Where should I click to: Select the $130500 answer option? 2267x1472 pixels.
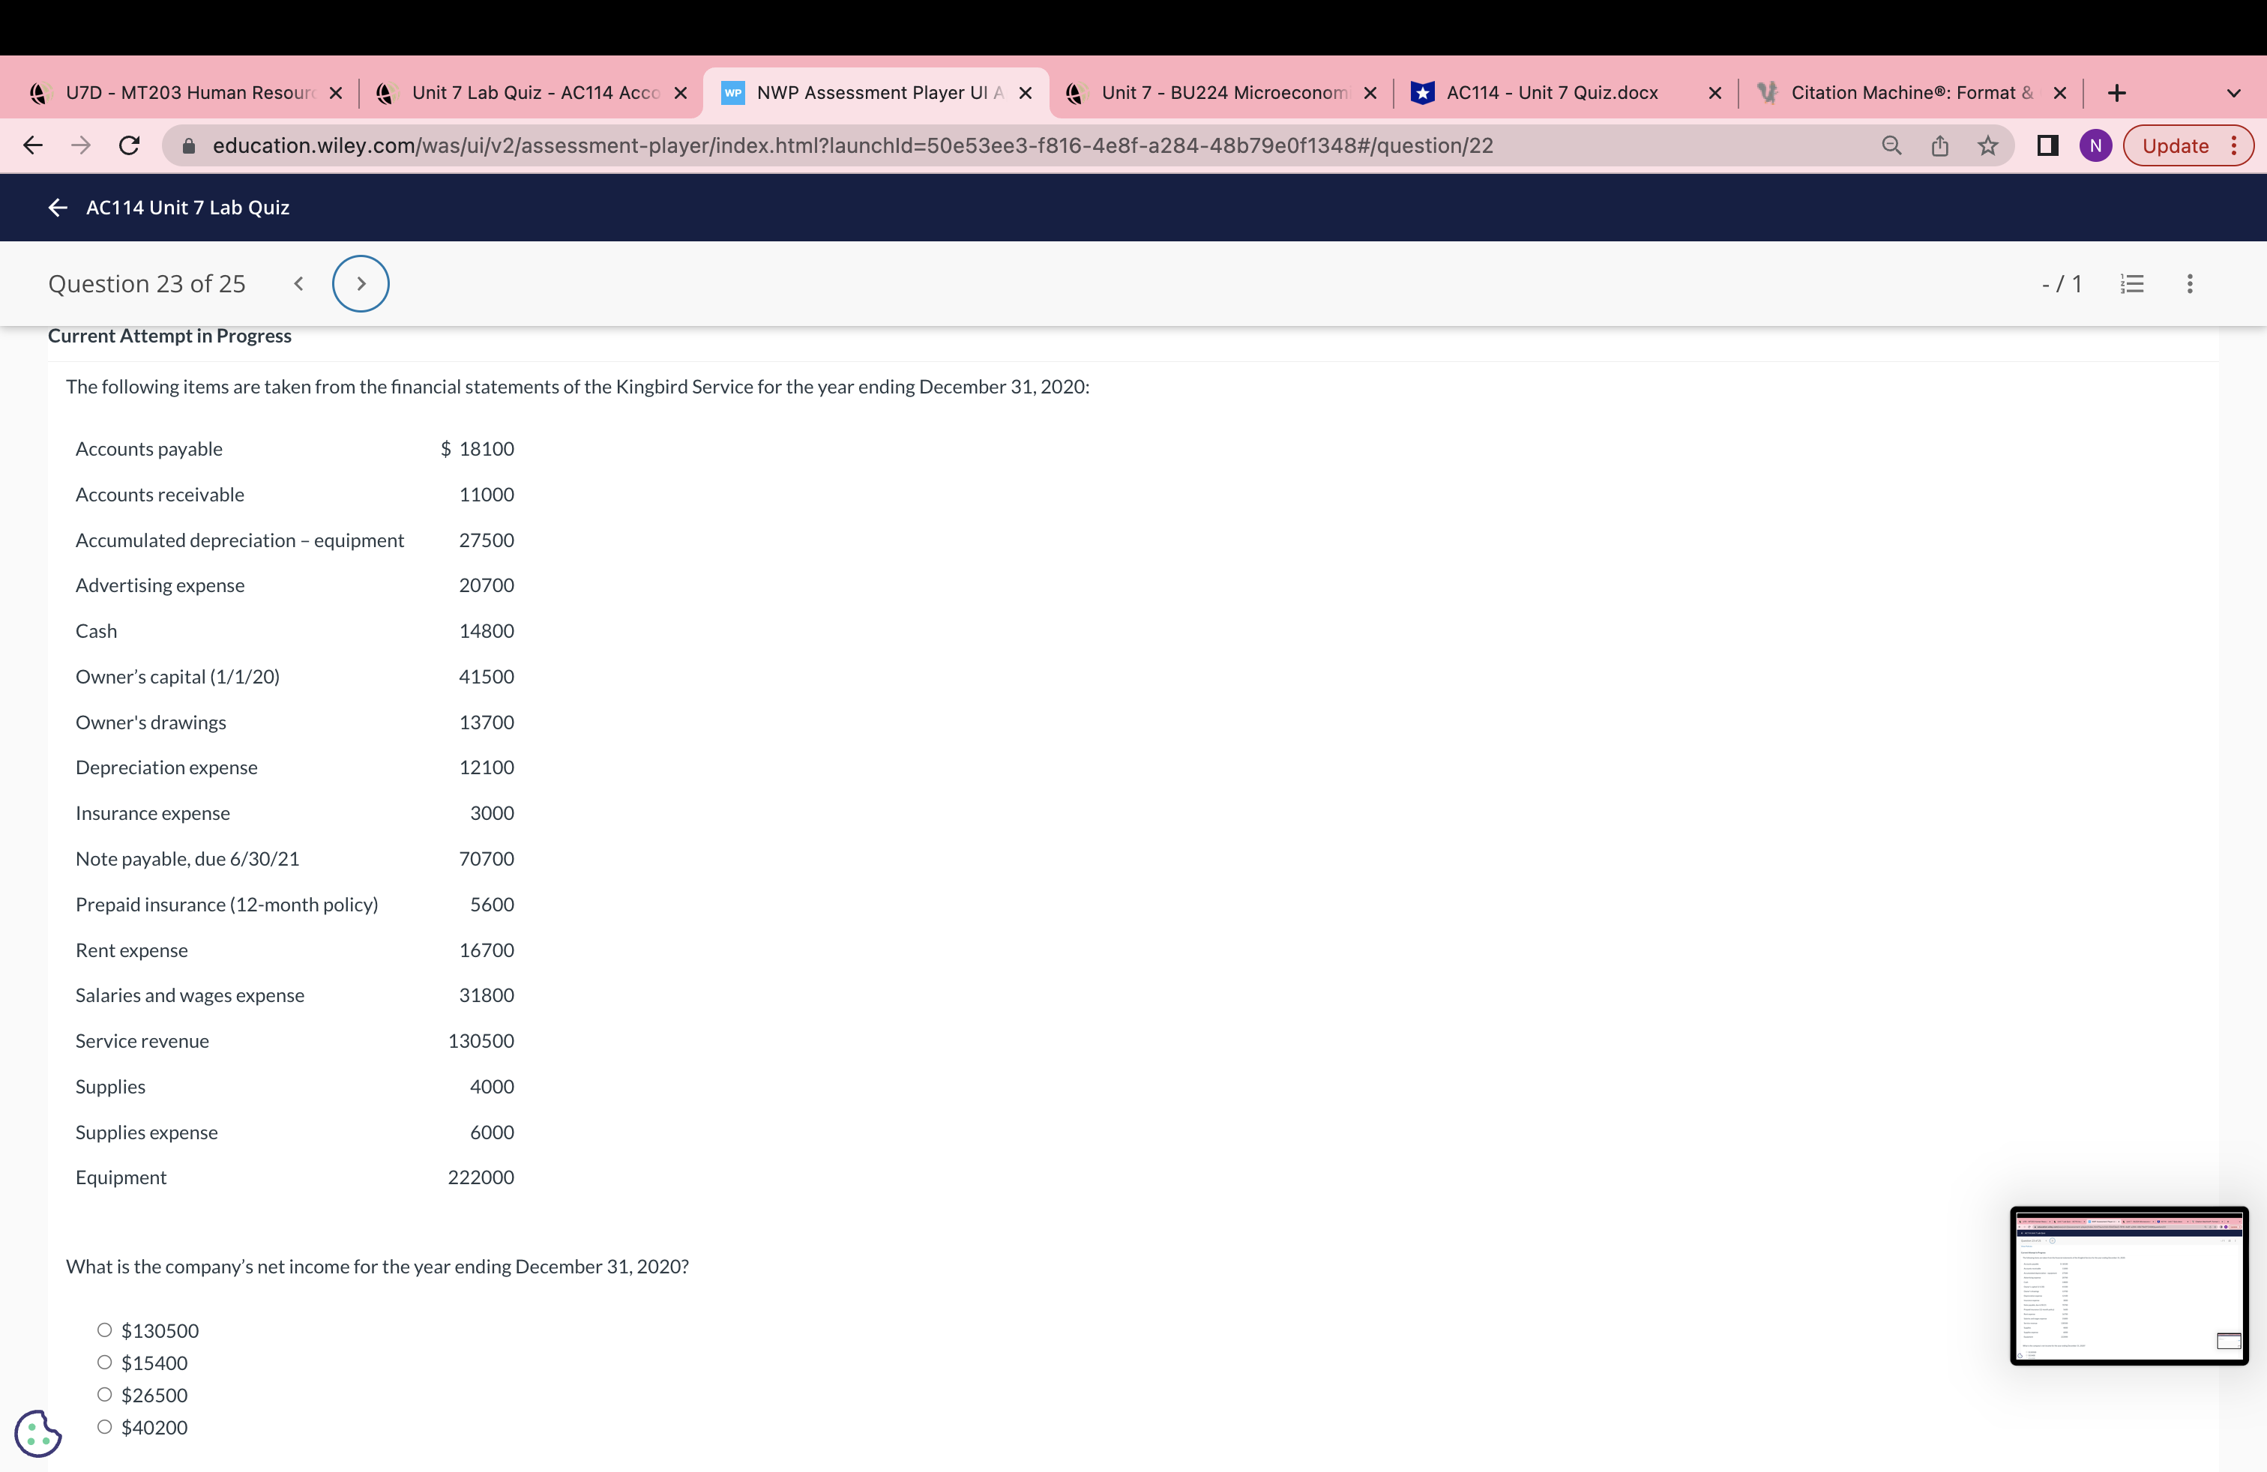point(105,1329)
